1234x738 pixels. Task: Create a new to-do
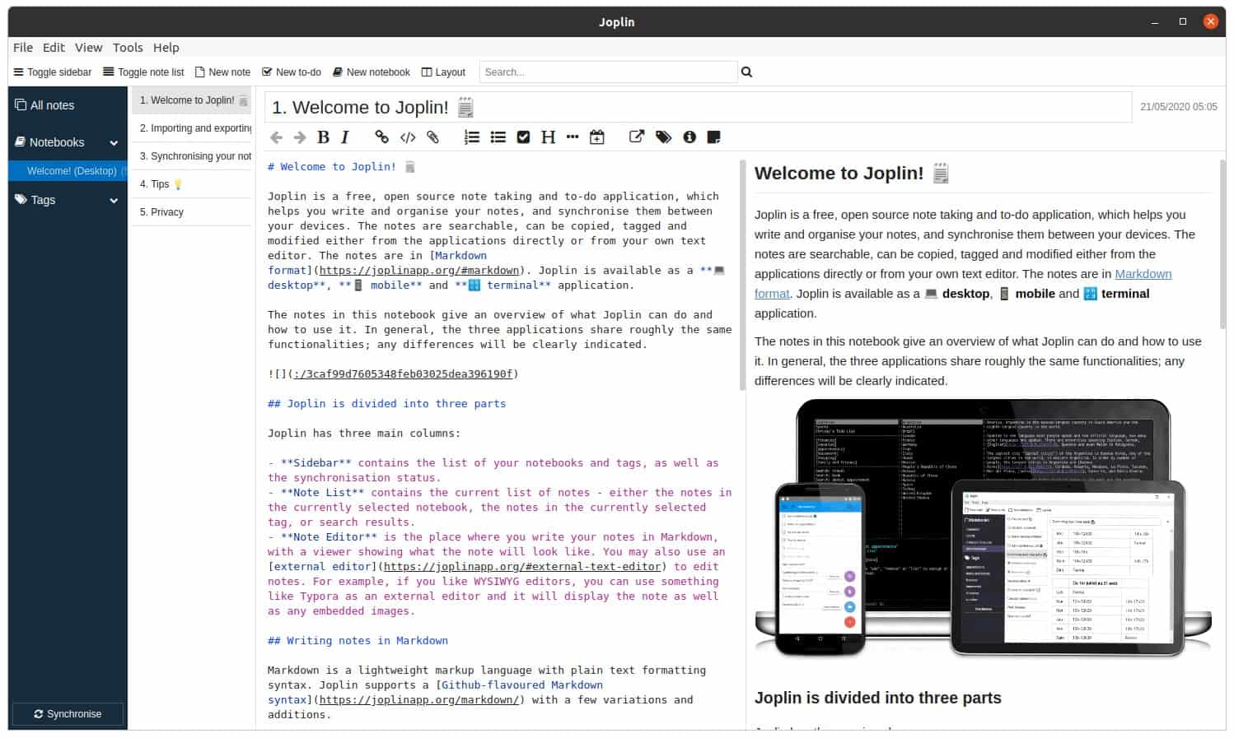click(x=292, y=72)
